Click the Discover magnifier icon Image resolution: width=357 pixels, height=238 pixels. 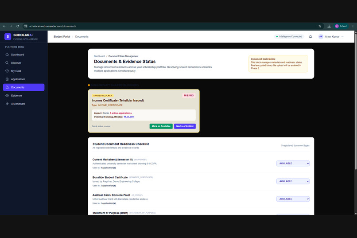coord(7,63)
